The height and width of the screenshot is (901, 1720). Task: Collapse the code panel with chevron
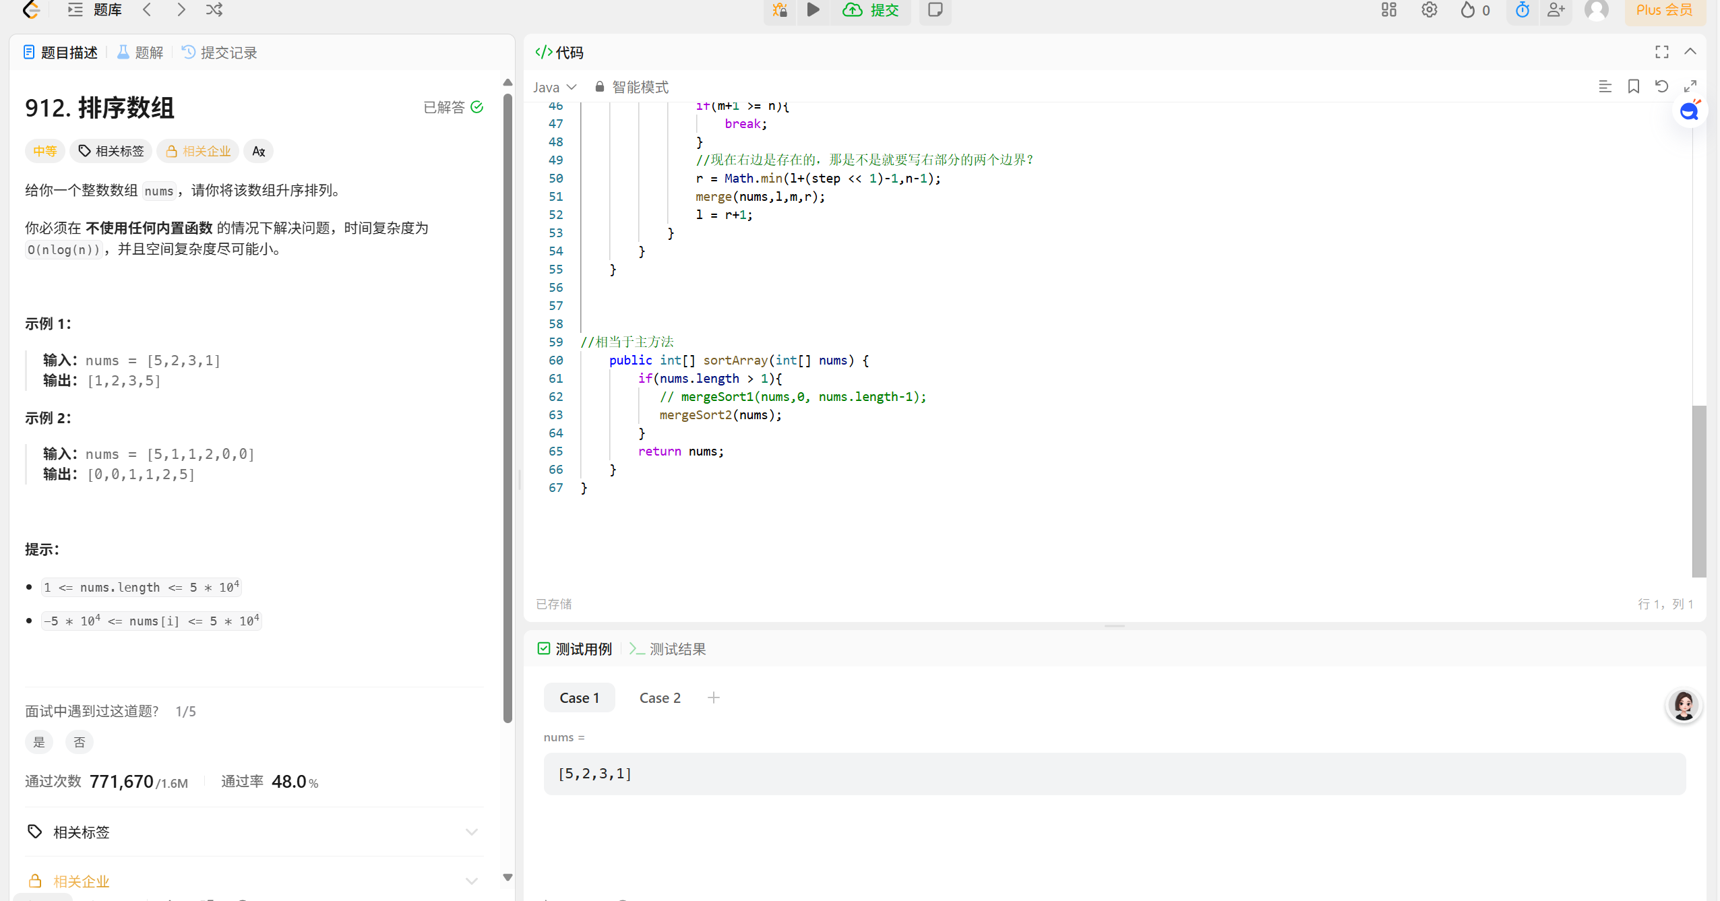[1690, 52]
